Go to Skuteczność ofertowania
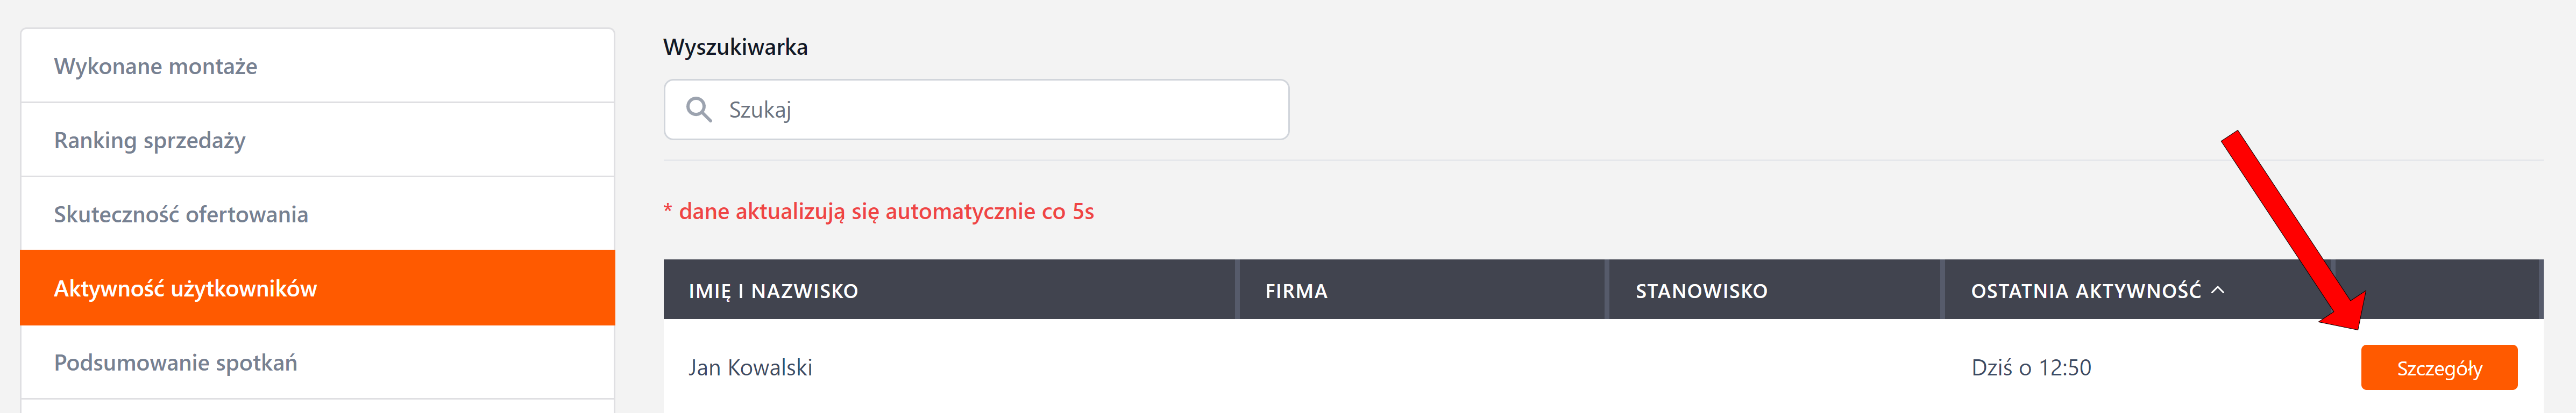 tap(181, 214)
